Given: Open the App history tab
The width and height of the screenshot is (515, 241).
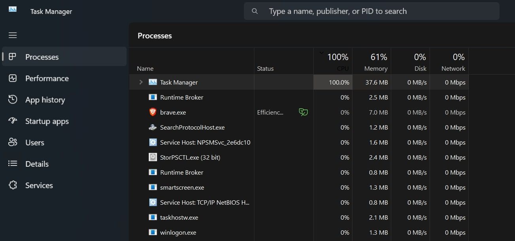Looking at the screenshot, I should pos(64,99).
